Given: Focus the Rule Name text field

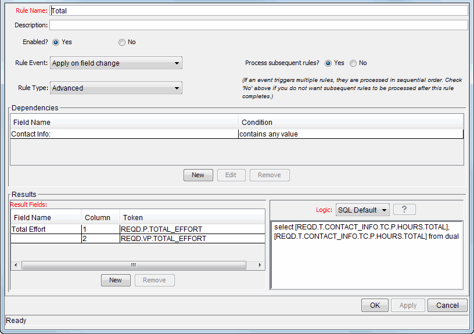Looking at the screenshot, I should click(258, 10).
